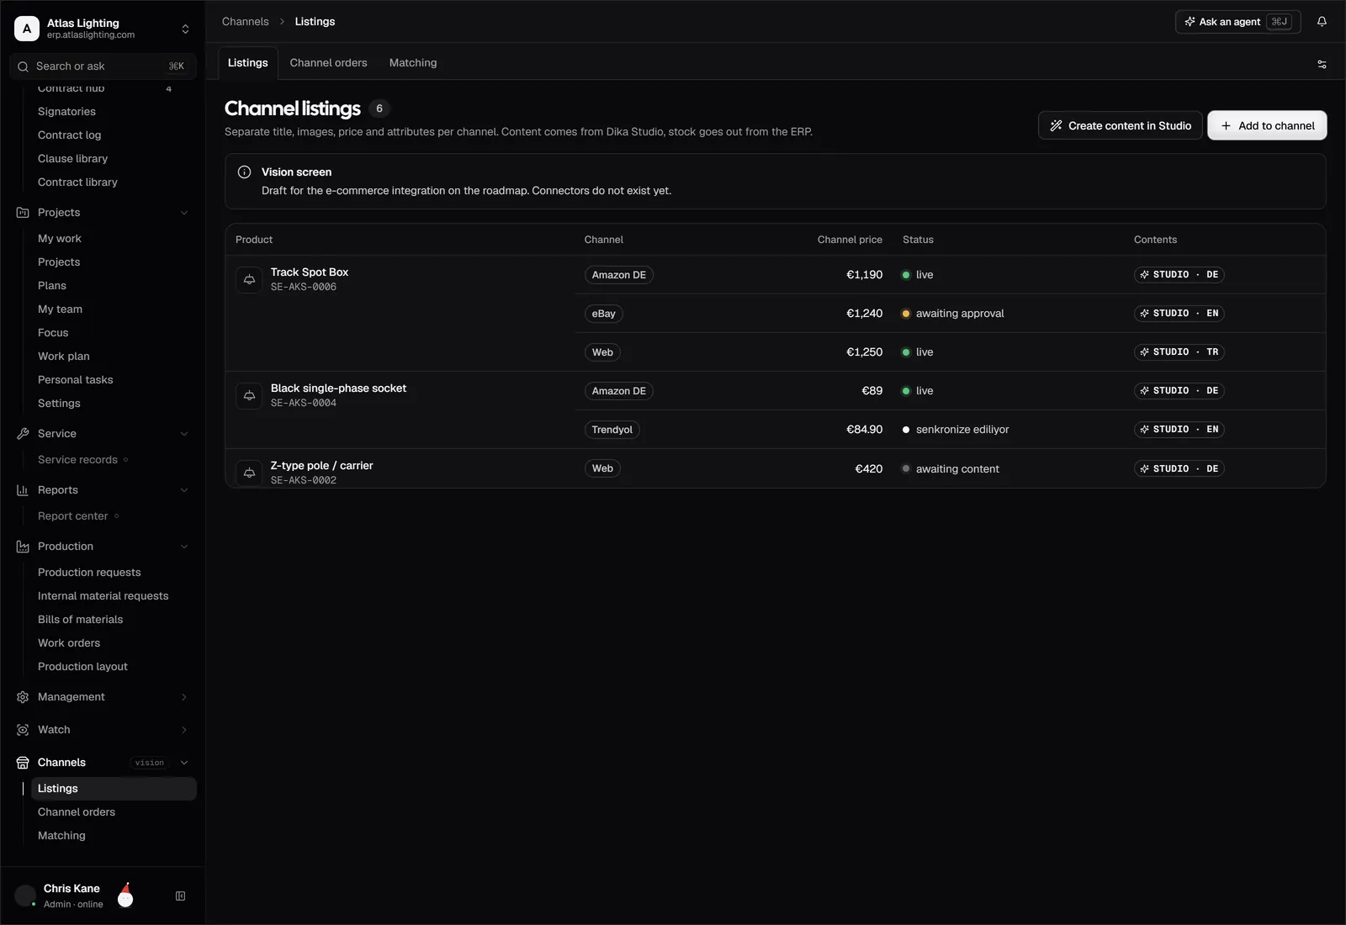The image size is (1346, 925).
Task: Click the 'senkronize ediliyor' status
Action: [x=956, y=430]
